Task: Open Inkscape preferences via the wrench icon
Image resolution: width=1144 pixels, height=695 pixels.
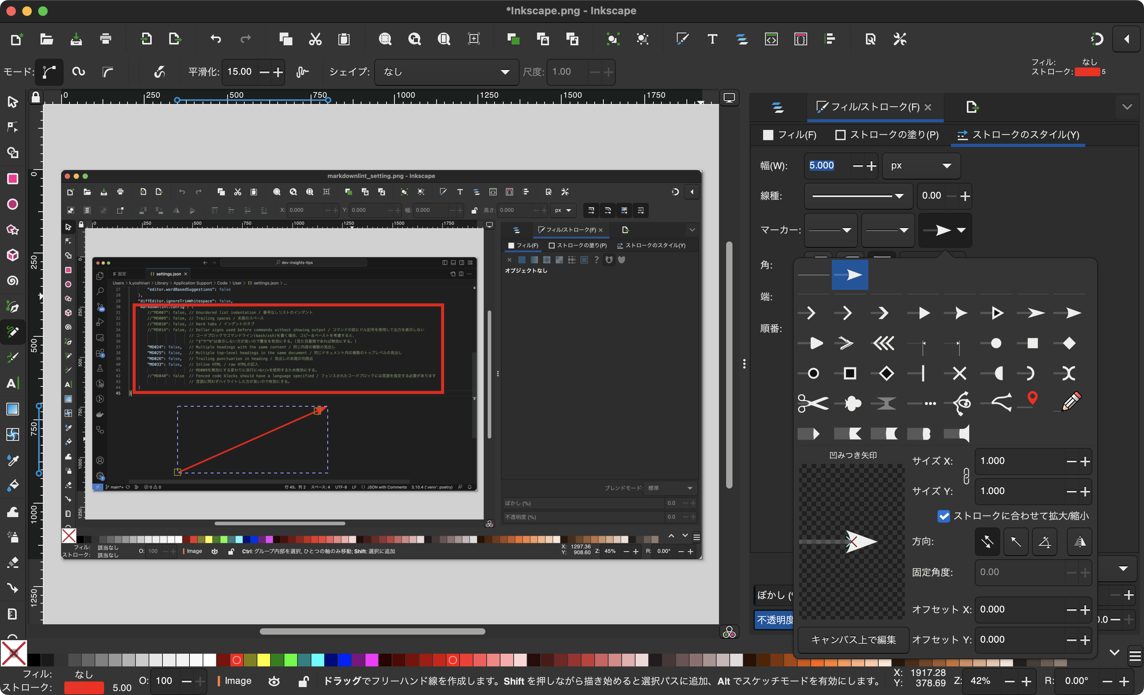Action: point(899,39)
